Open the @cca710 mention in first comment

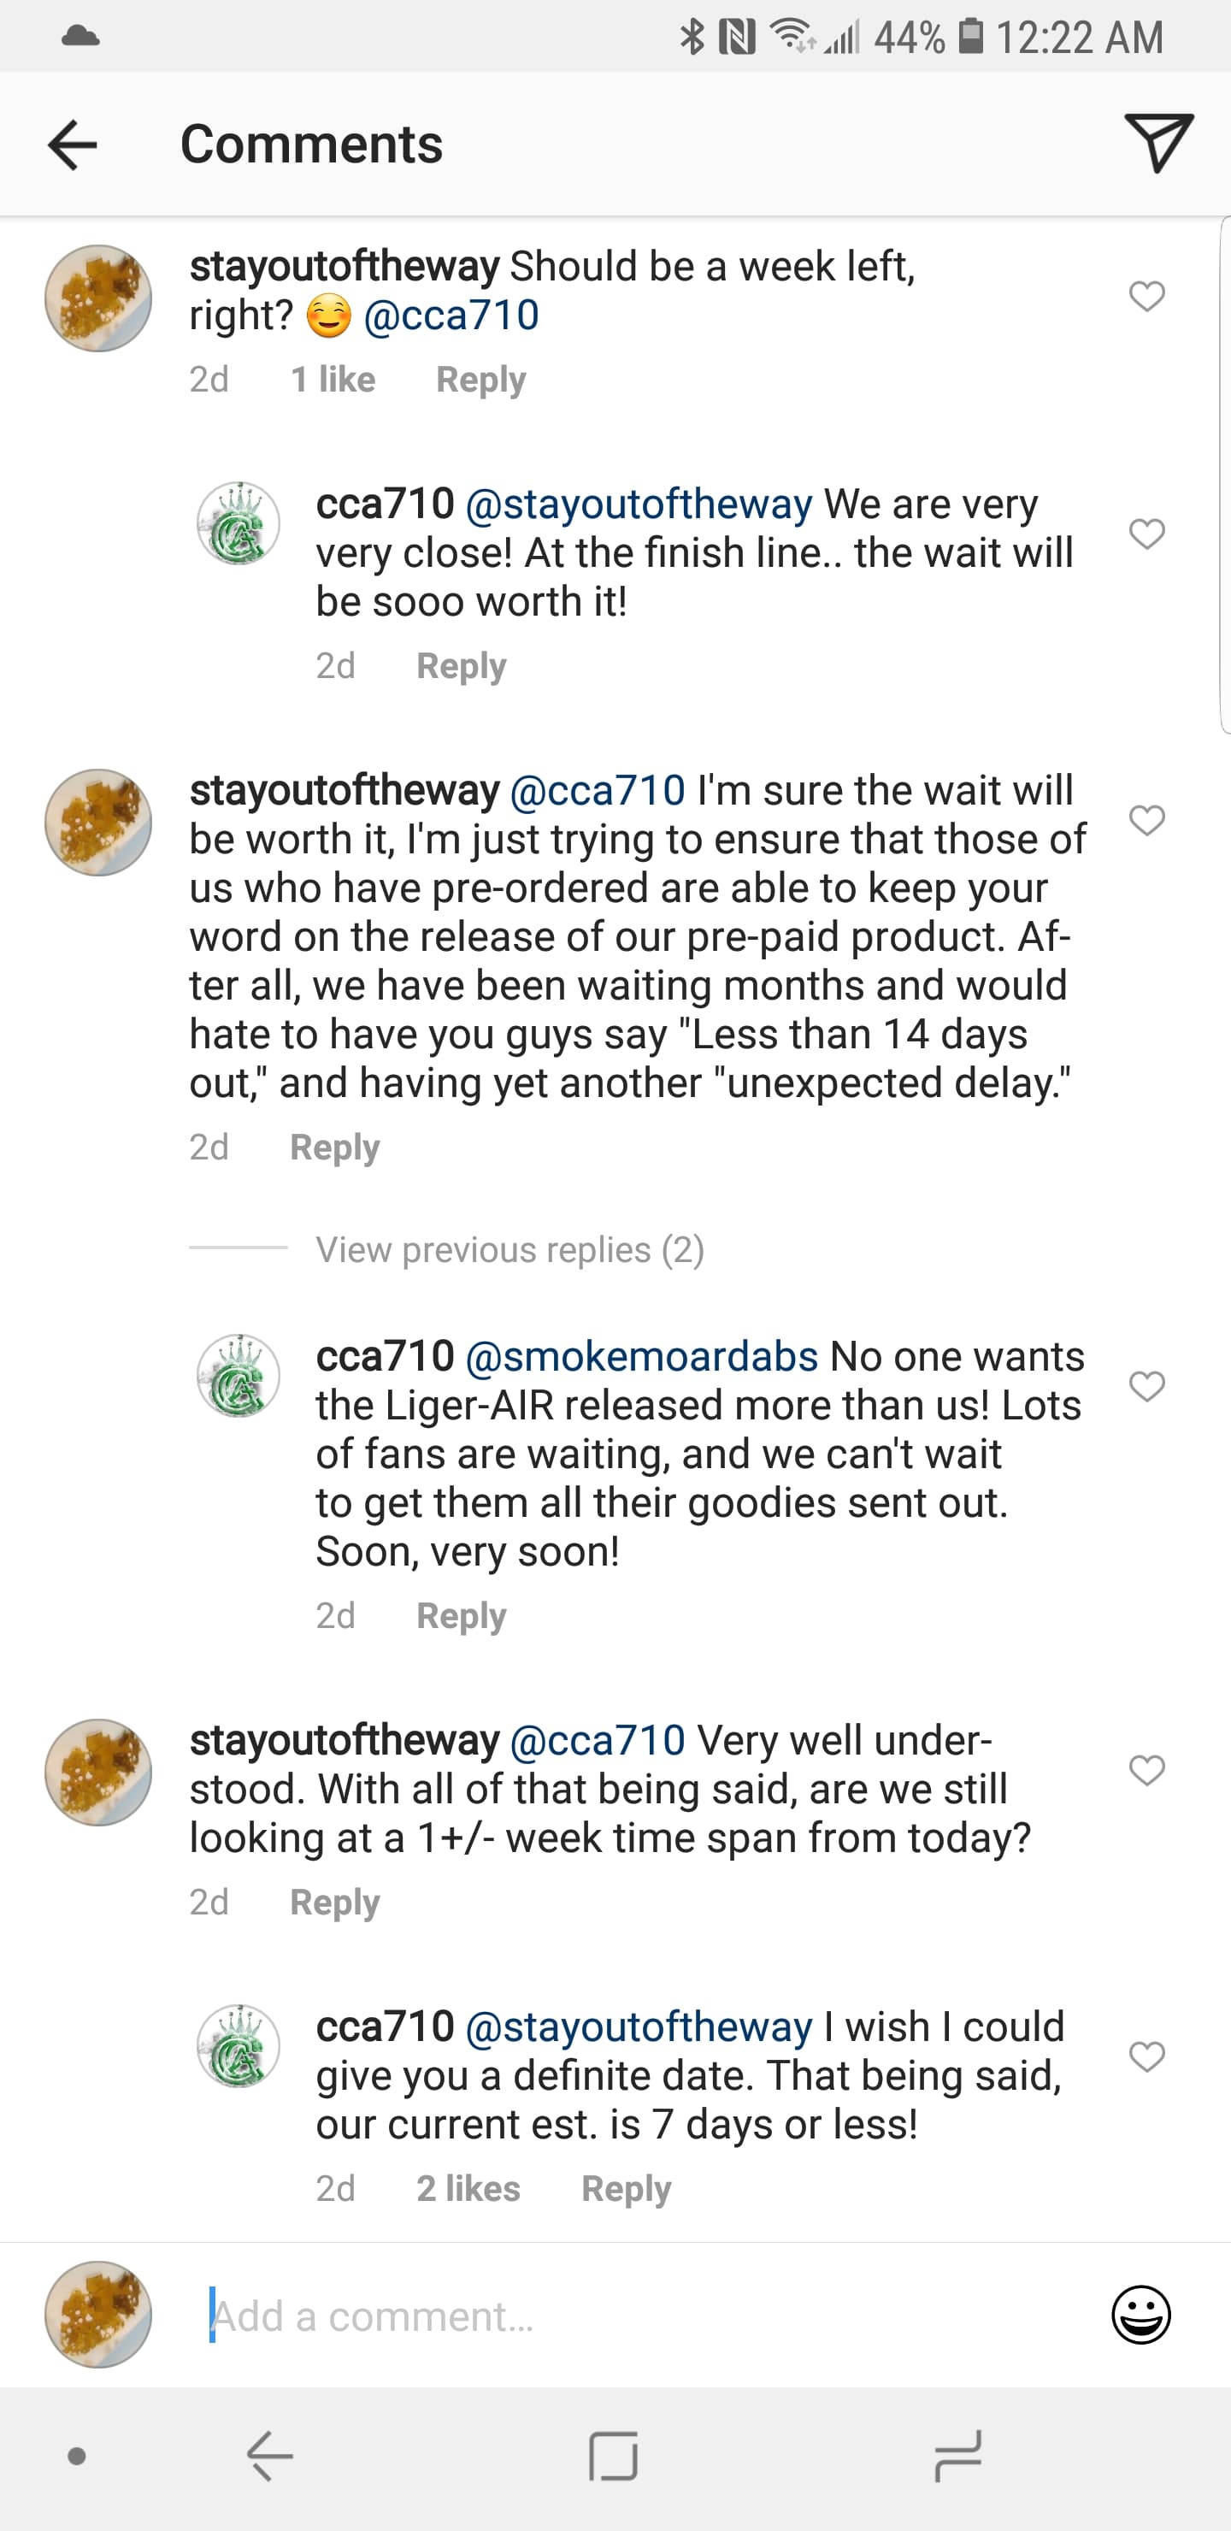(x=451, y=316)
